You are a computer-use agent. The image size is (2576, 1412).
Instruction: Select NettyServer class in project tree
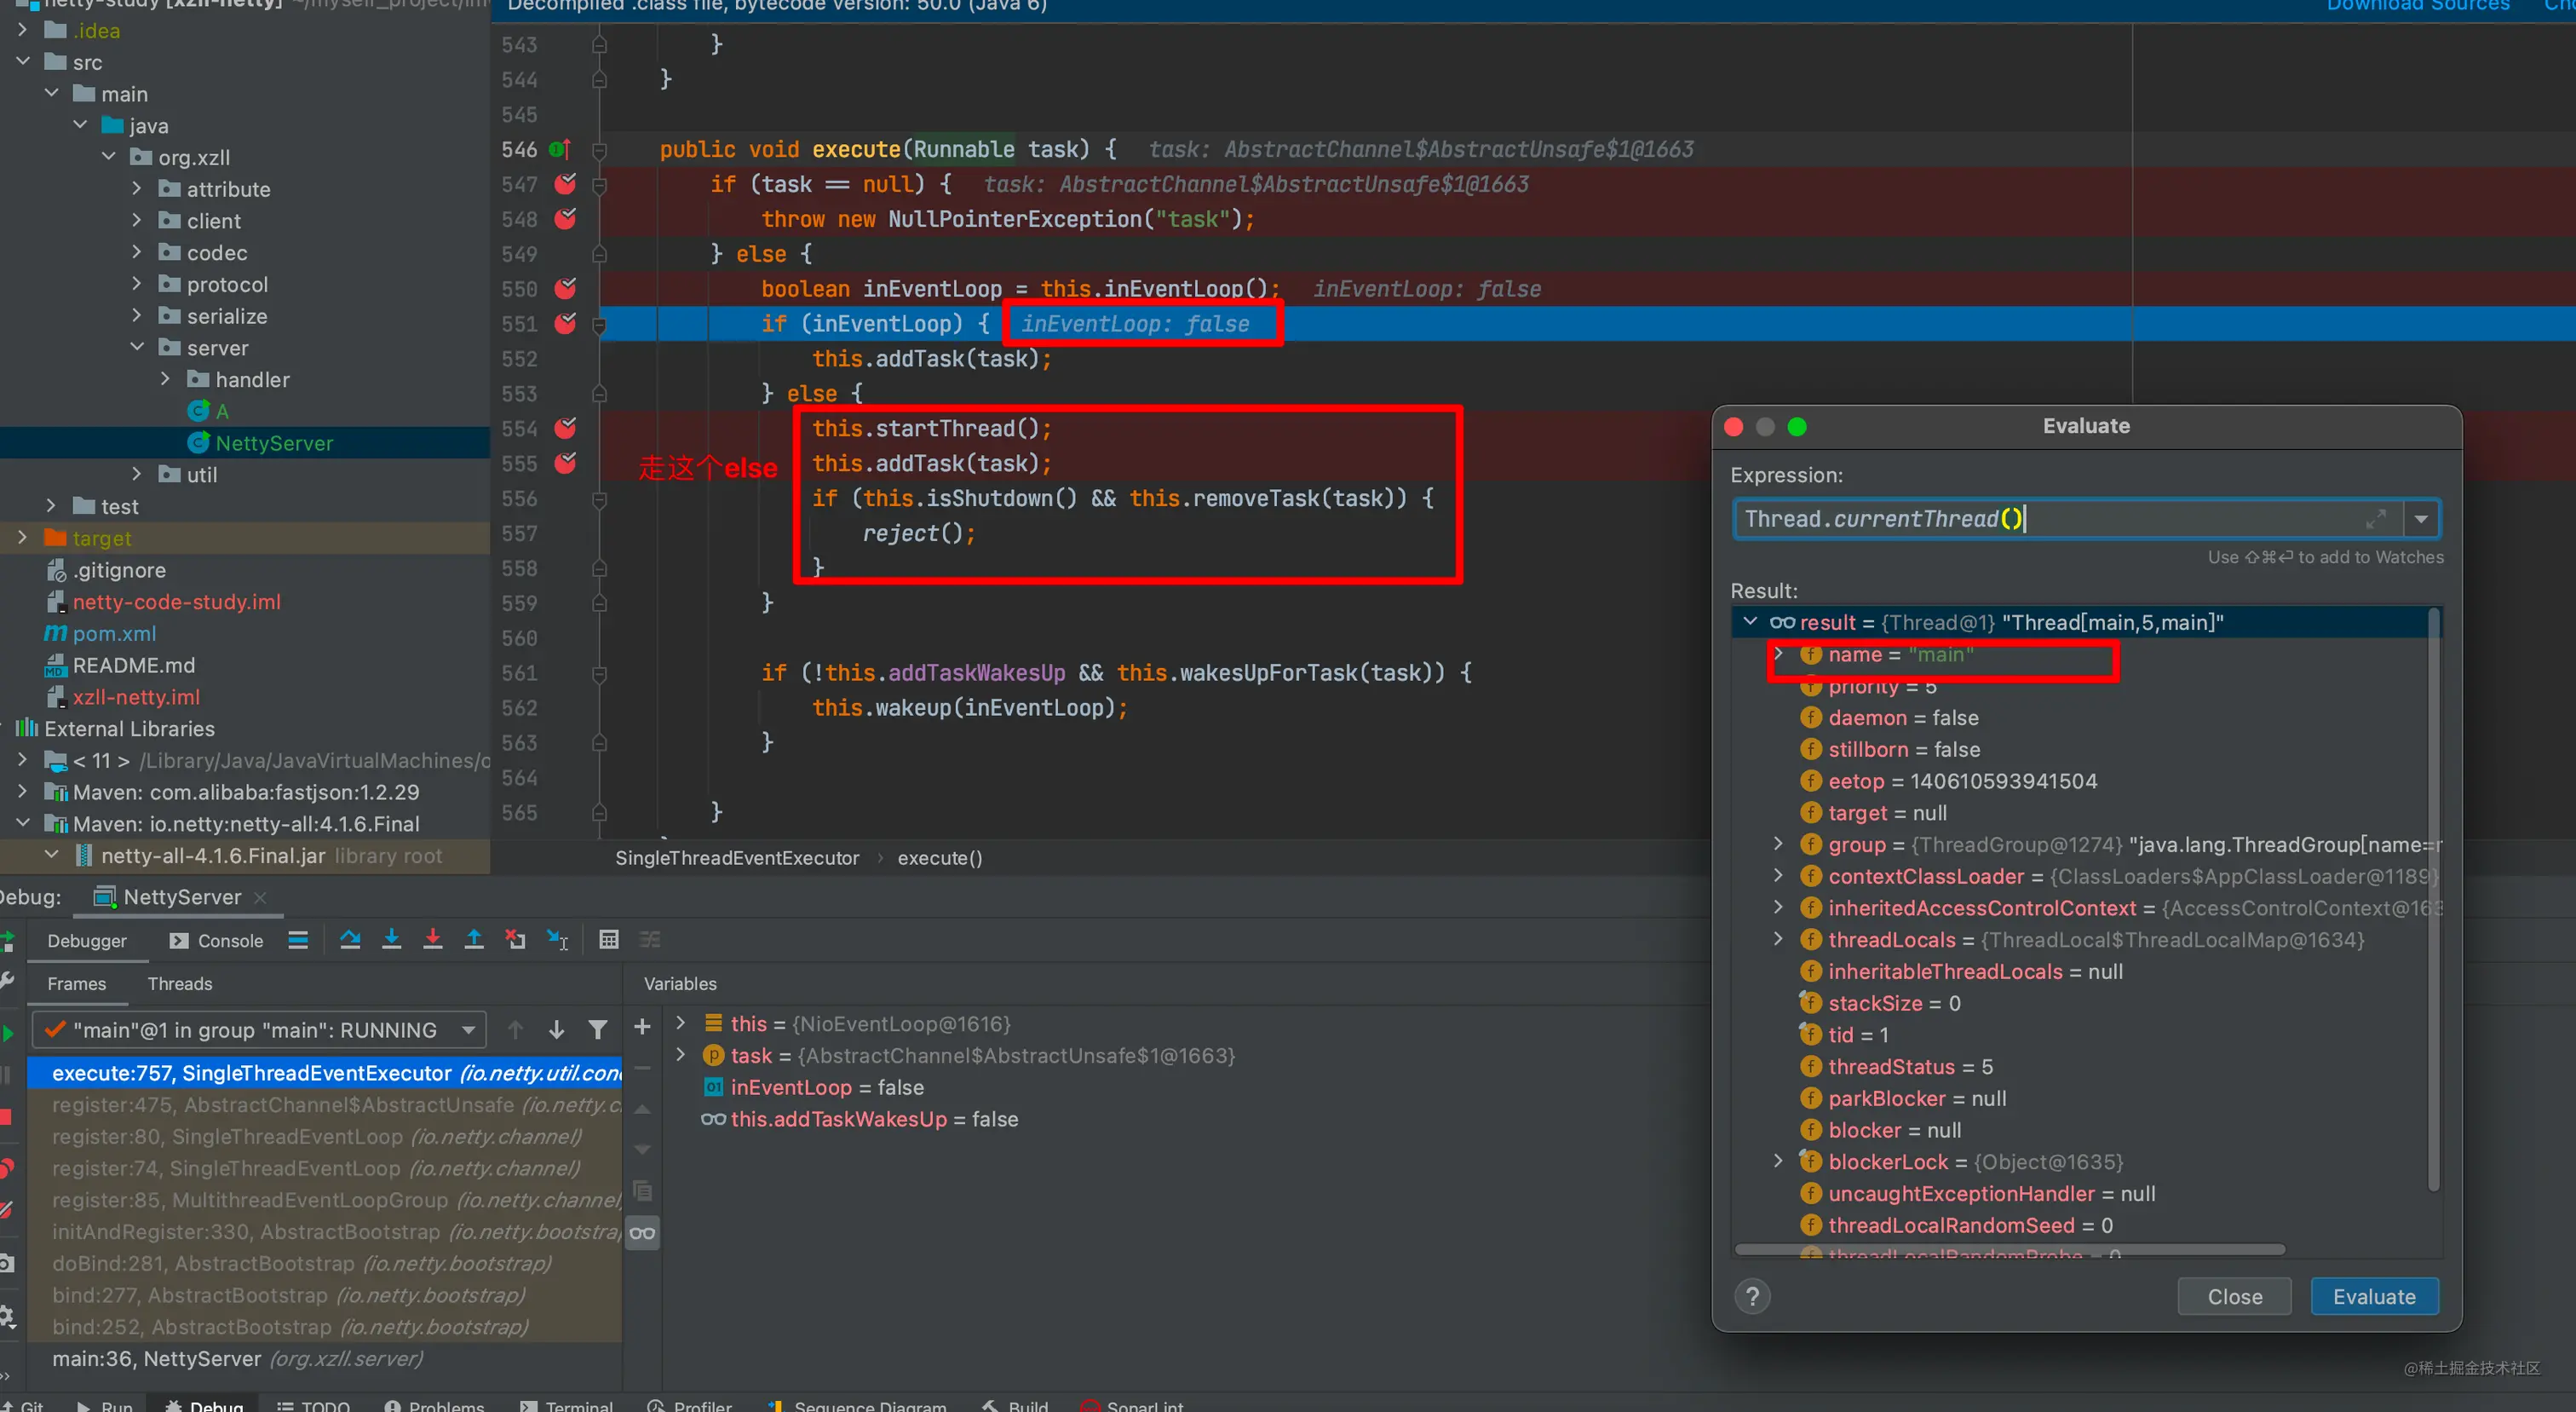tap(274, 443)
